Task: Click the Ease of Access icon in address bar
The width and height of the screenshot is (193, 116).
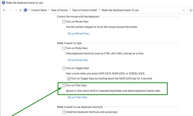Action: [25, 10]
